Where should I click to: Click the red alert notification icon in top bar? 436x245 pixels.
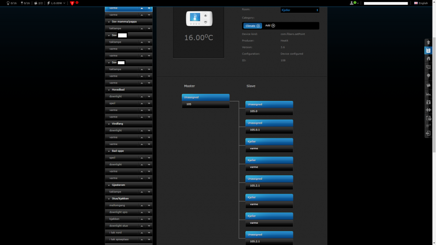(73, 3)
